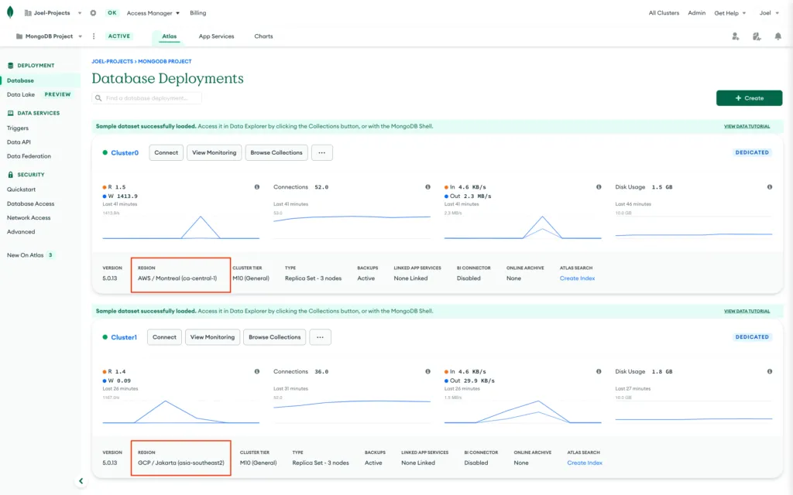Open the project activity feed icon

click(757, 36)
